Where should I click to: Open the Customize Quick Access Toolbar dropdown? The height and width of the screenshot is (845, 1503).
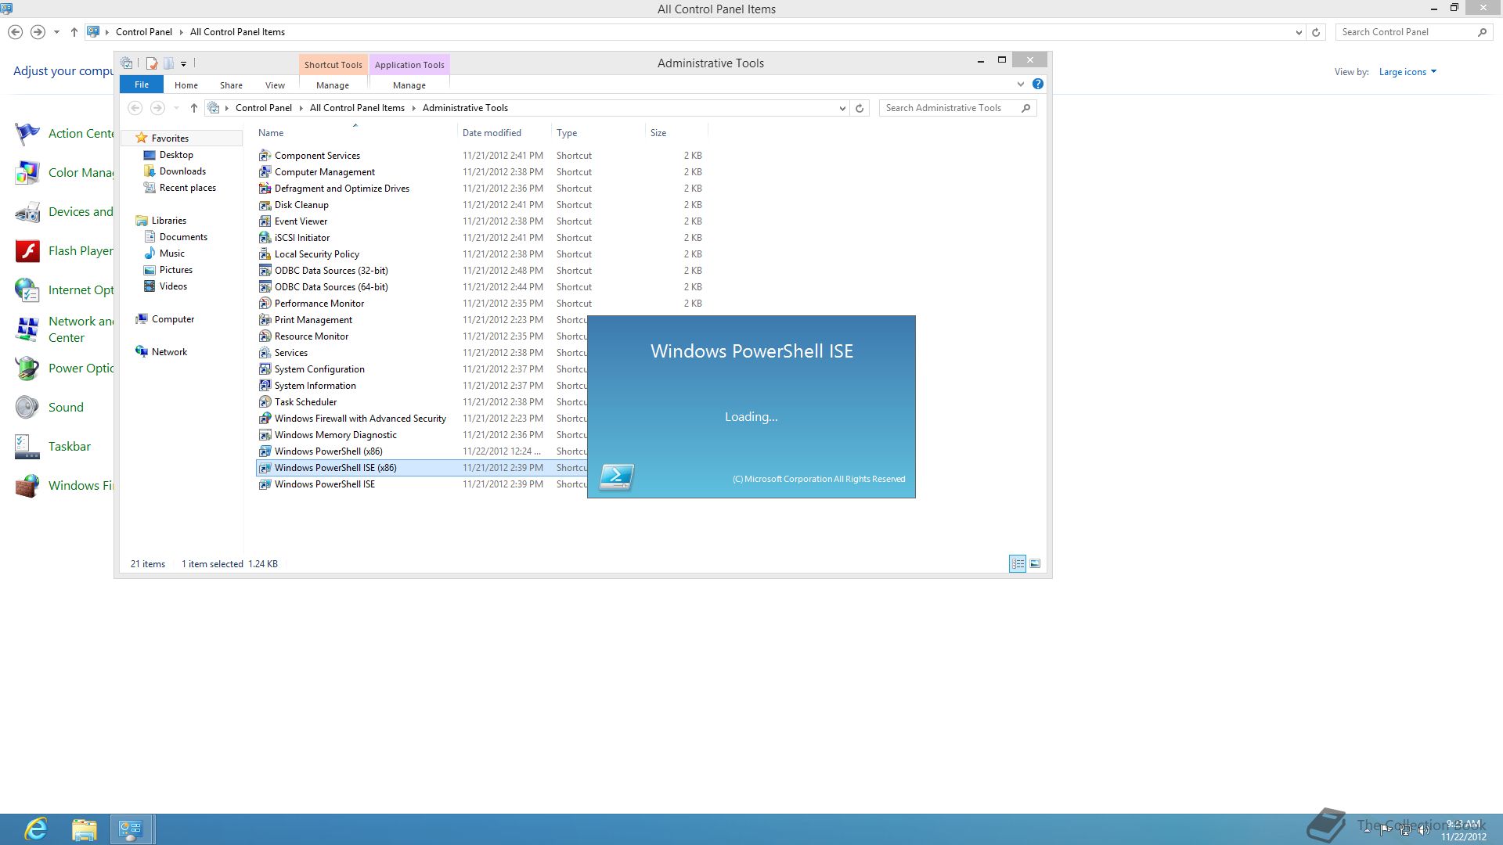click(x=183, y=64)
